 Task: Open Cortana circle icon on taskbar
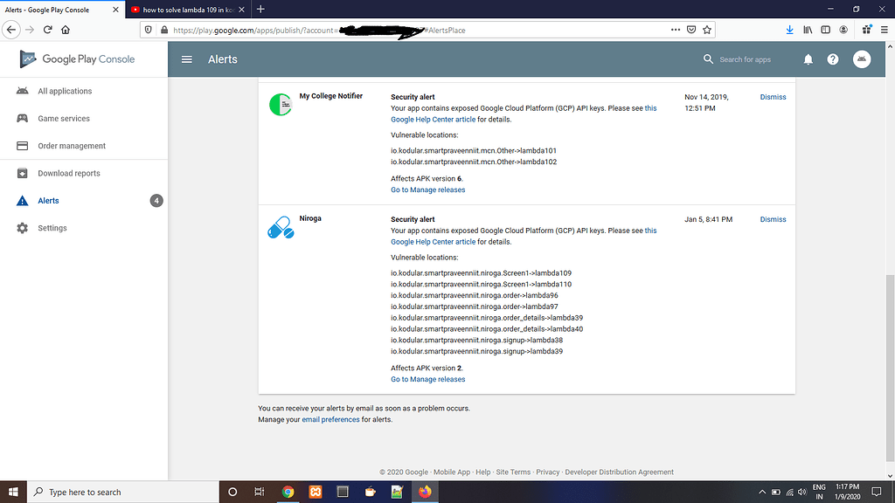tap(232, 492)
